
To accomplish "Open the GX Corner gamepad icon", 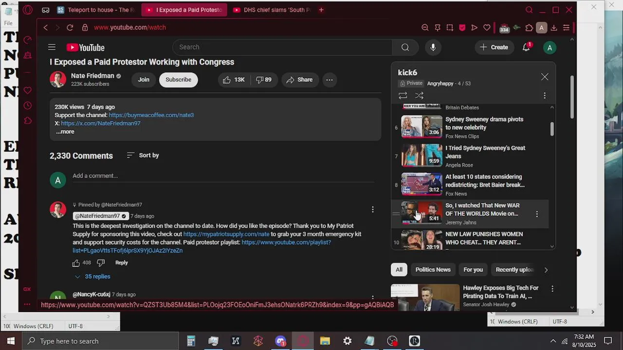I will point(45,10).
